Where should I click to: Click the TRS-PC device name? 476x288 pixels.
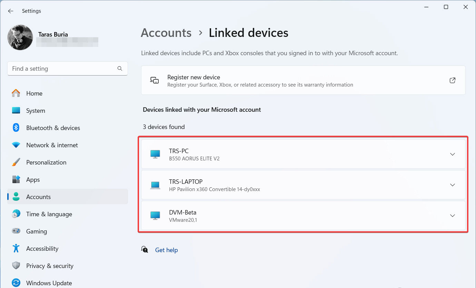[x=179, y=151]
